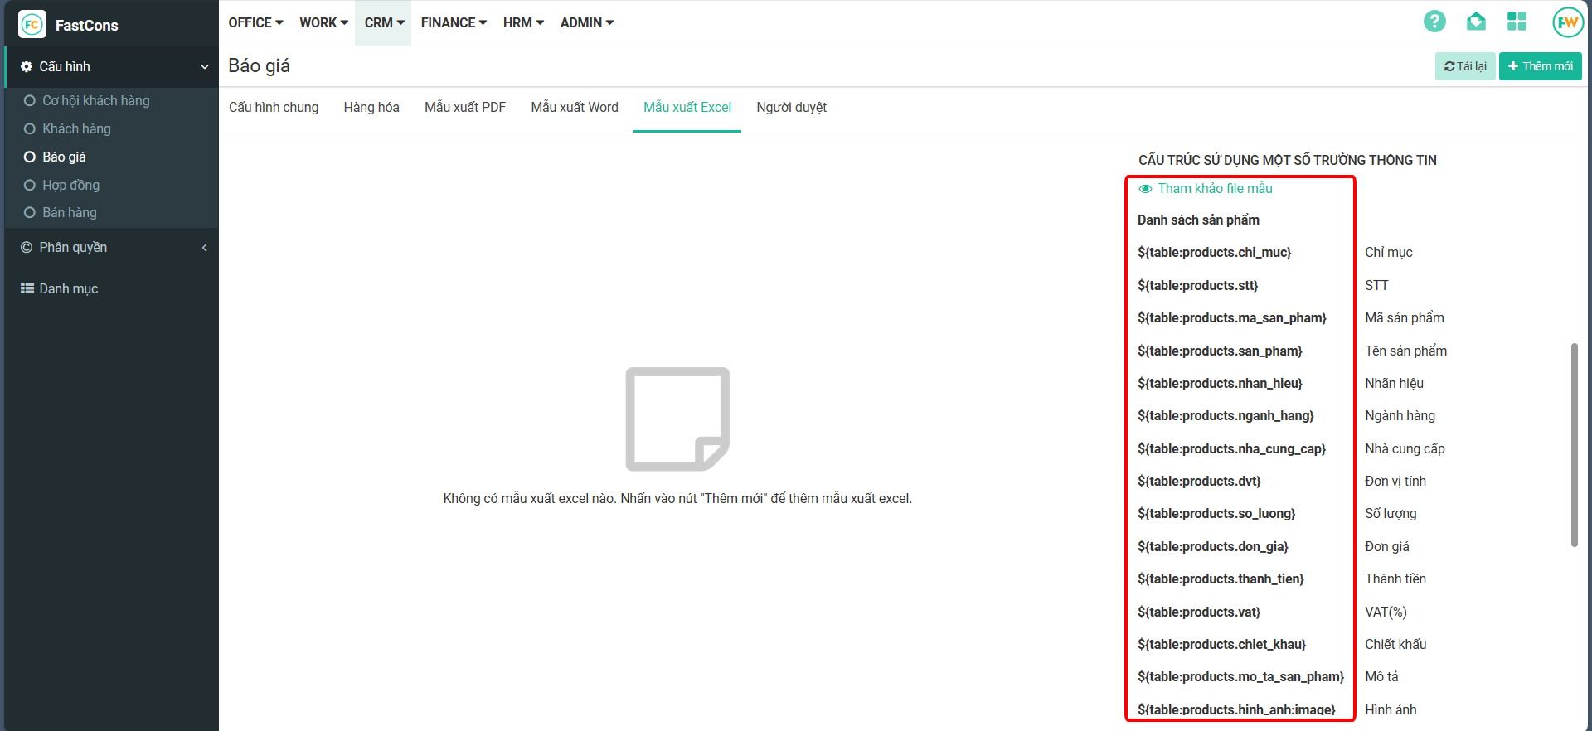
Task: Open the apps grid icon
Action: point(1517,22)
